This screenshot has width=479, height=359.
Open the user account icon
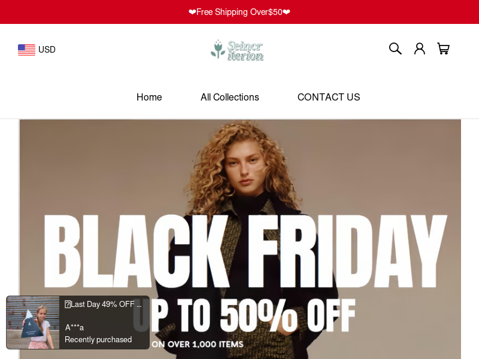pyautogui.click(x=420, y=48)
